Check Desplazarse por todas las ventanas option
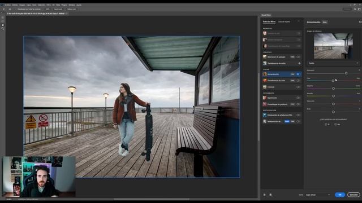 tap(28, 9)
